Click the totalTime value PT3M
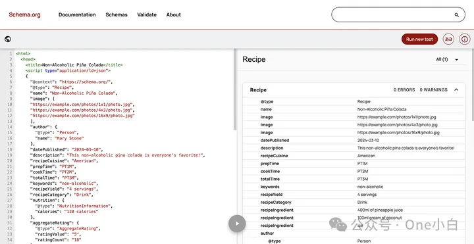Screen dimensions: 474x244 coord(363,179)
